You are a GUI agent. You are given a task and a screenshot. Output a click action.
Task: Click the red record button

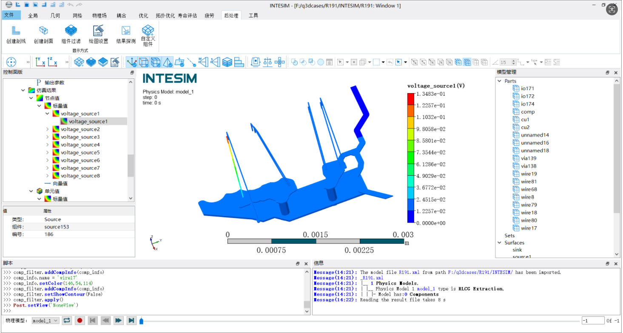pyautogui.click(x=80, y=321)
